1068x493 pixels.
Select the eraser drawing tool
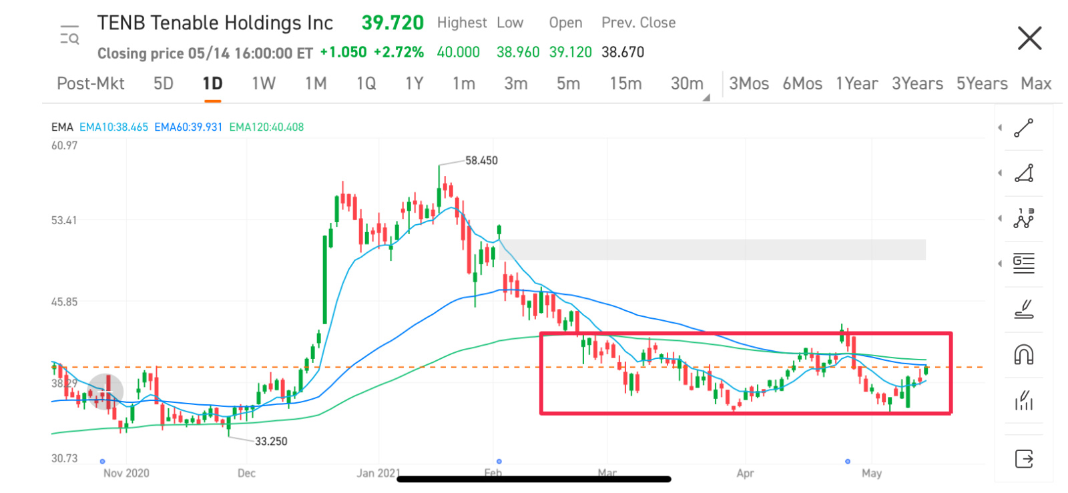1023,309
